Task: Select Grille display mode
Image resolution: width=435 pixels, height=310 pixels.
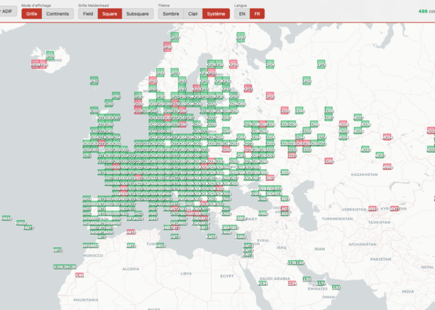Action: tap(31, 13)
